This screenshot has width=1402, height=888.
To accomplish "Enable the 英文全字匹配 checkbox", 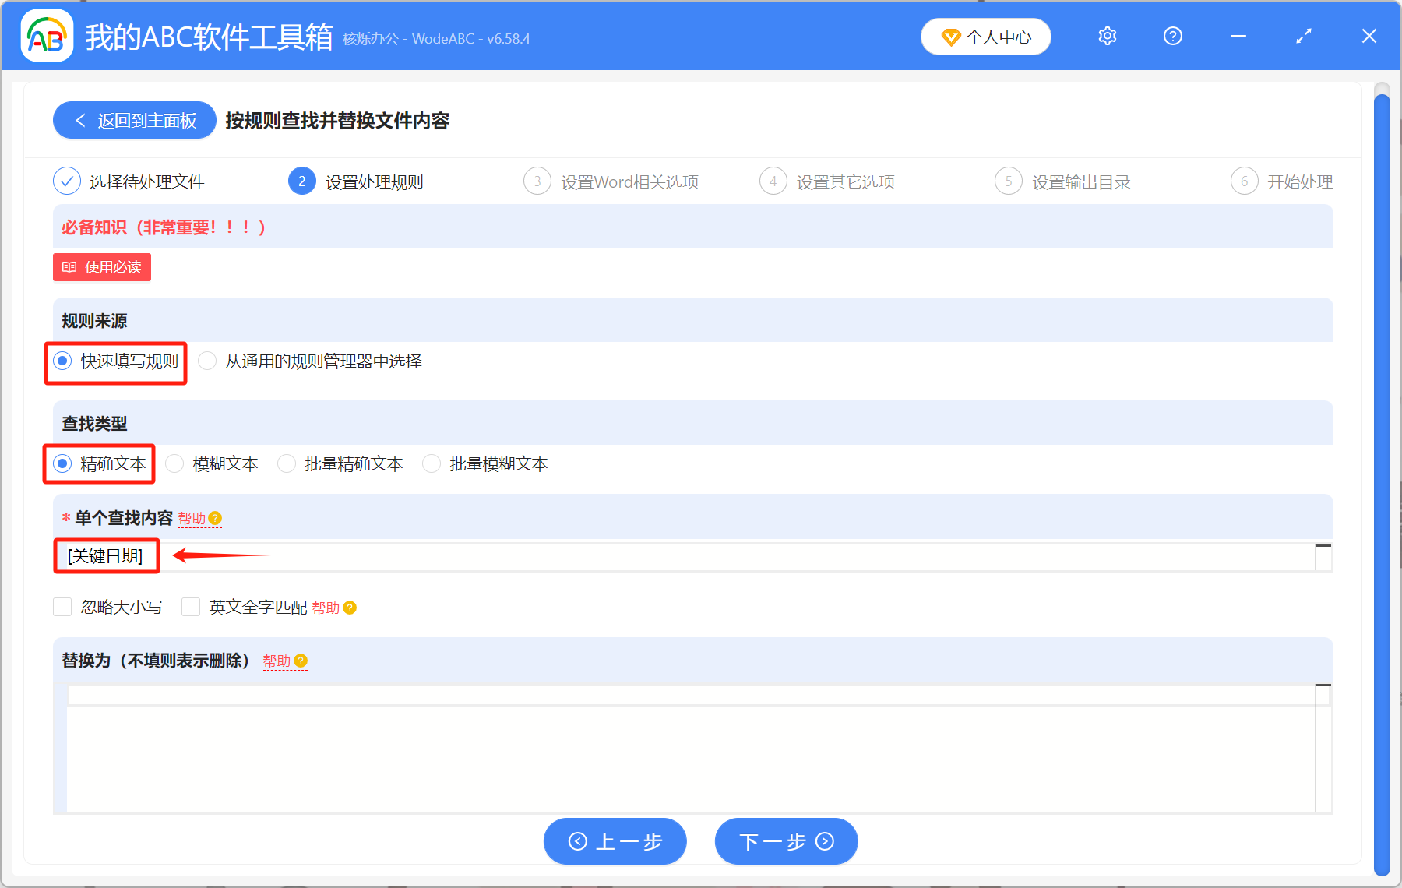I will [191, 607].
